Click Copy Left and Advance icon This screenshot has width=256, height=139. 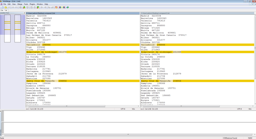tap(52, 7)
